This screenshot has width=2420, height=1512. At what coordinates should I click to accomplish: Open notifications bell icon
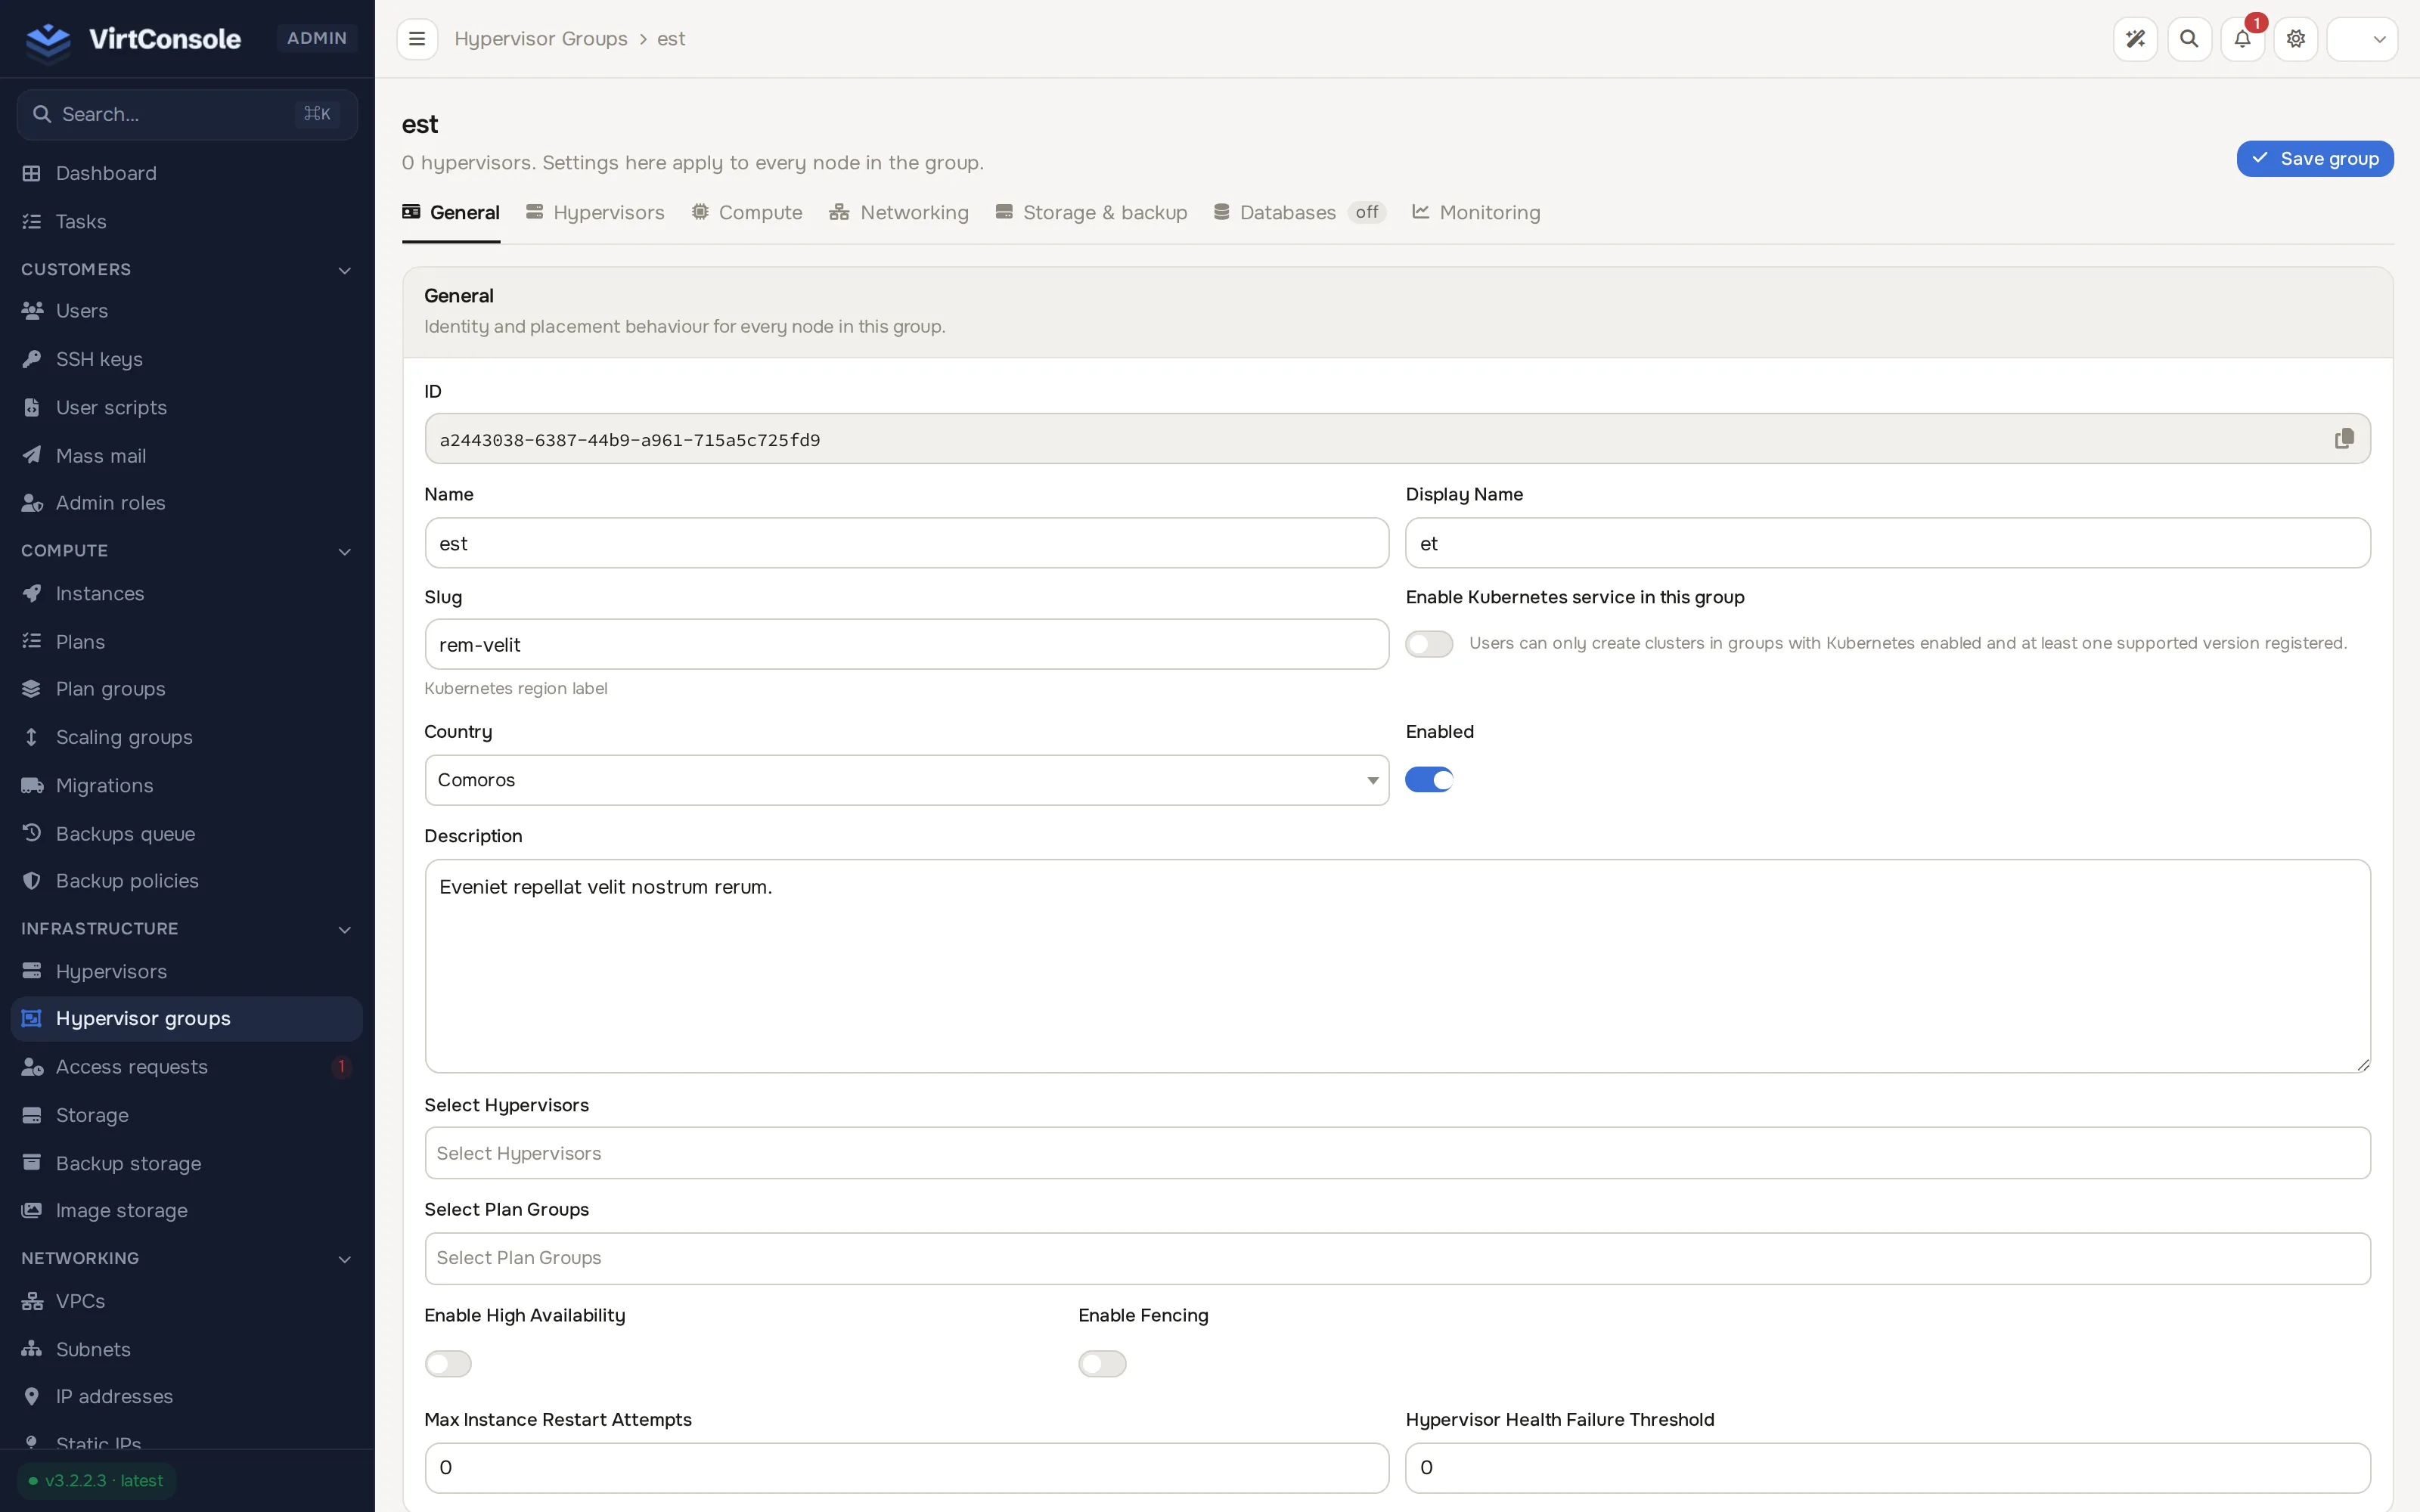[2242, 39]
